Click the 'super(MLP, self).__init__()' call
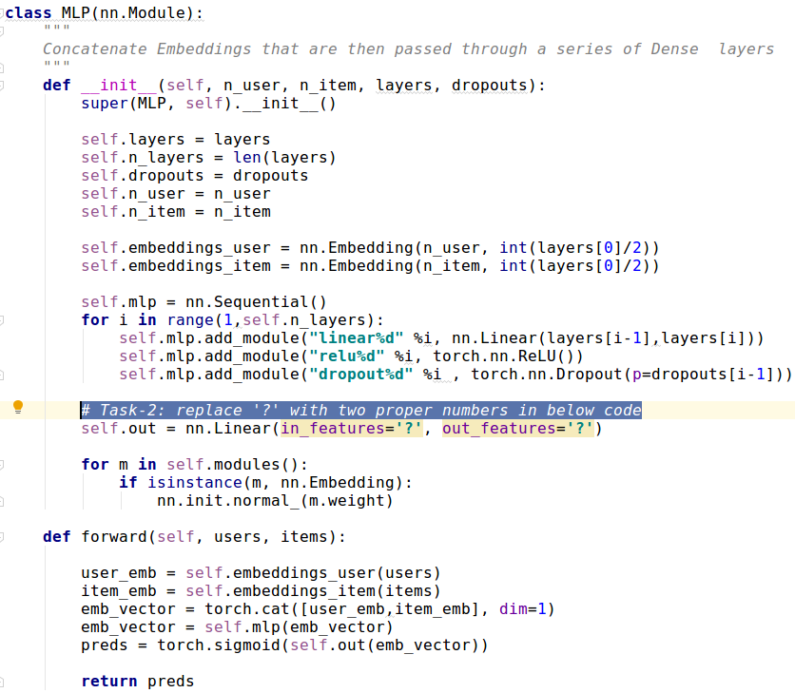This screenshot has height=693, width=795. click(x=208, y=104)
